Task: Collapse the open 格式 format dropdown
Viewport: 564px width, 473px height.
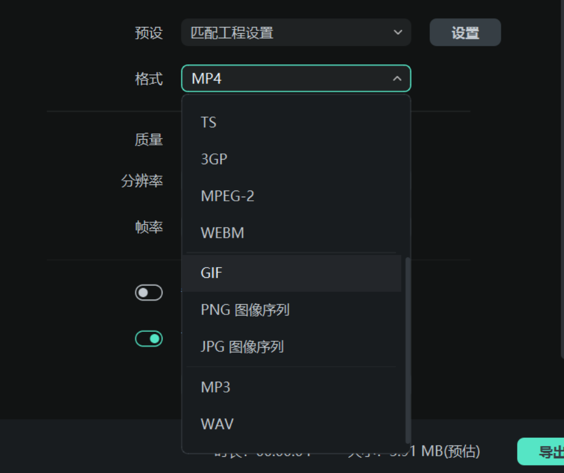Action: tap(396, 78)
